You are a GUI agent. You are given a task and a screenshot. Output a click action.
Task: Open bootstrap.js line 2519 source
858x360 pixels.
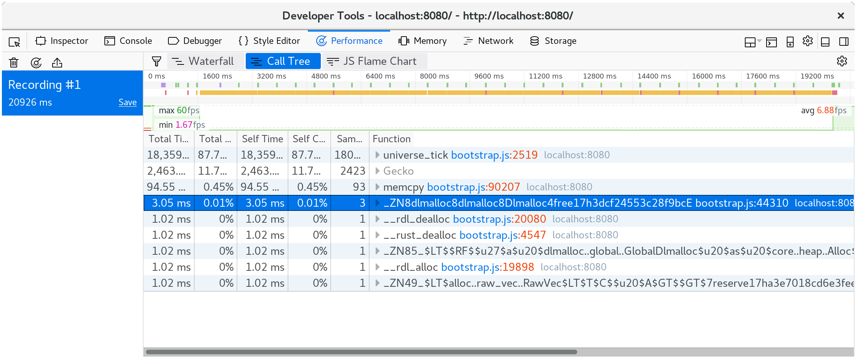494,155
